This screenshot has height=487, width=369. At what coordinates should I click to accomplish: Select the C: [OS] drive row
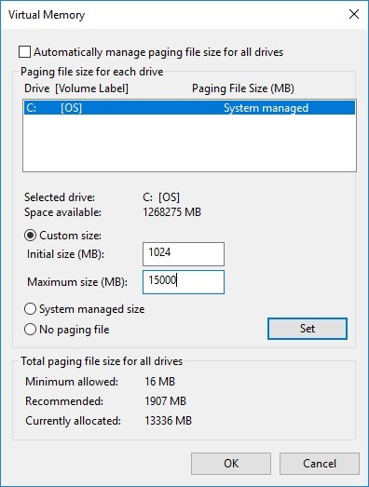189,108
